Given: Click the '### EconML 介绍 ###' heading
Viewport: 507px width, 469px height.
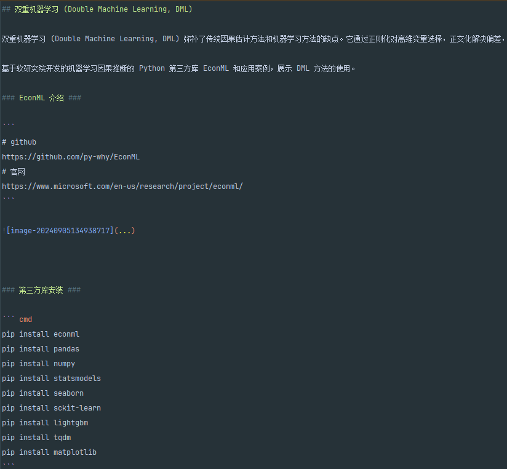Looking at the screenshot, I should point(41,98).
